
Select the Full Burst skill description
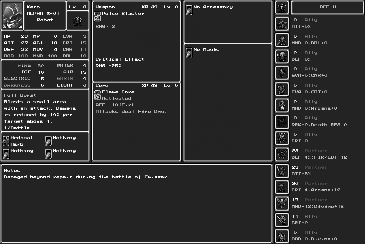point(45,111)
